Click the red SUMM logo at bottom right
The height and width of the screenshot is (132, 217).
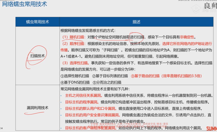tap(211, 128)
